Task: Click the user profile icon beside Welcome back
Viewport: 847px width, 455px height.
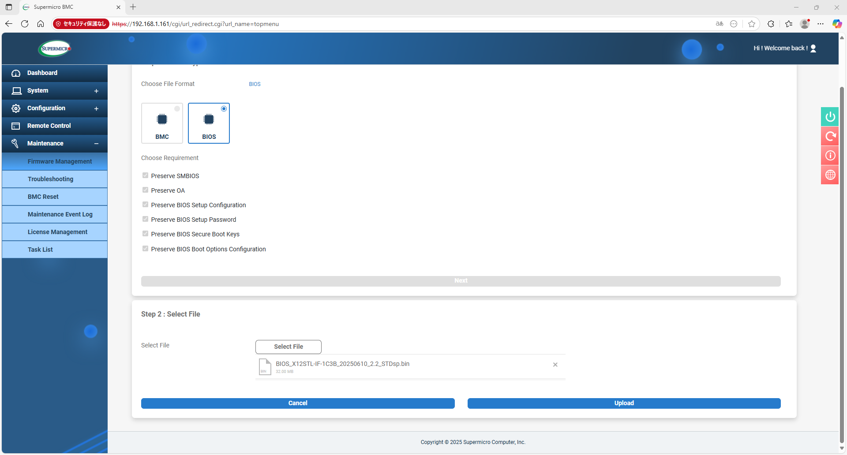Action: (x=813, y=48)
